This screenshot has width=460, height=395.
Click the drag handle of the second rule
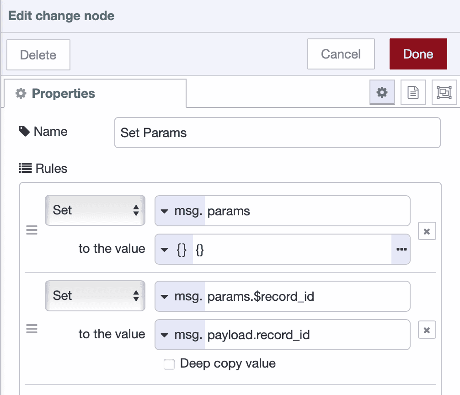32,328
